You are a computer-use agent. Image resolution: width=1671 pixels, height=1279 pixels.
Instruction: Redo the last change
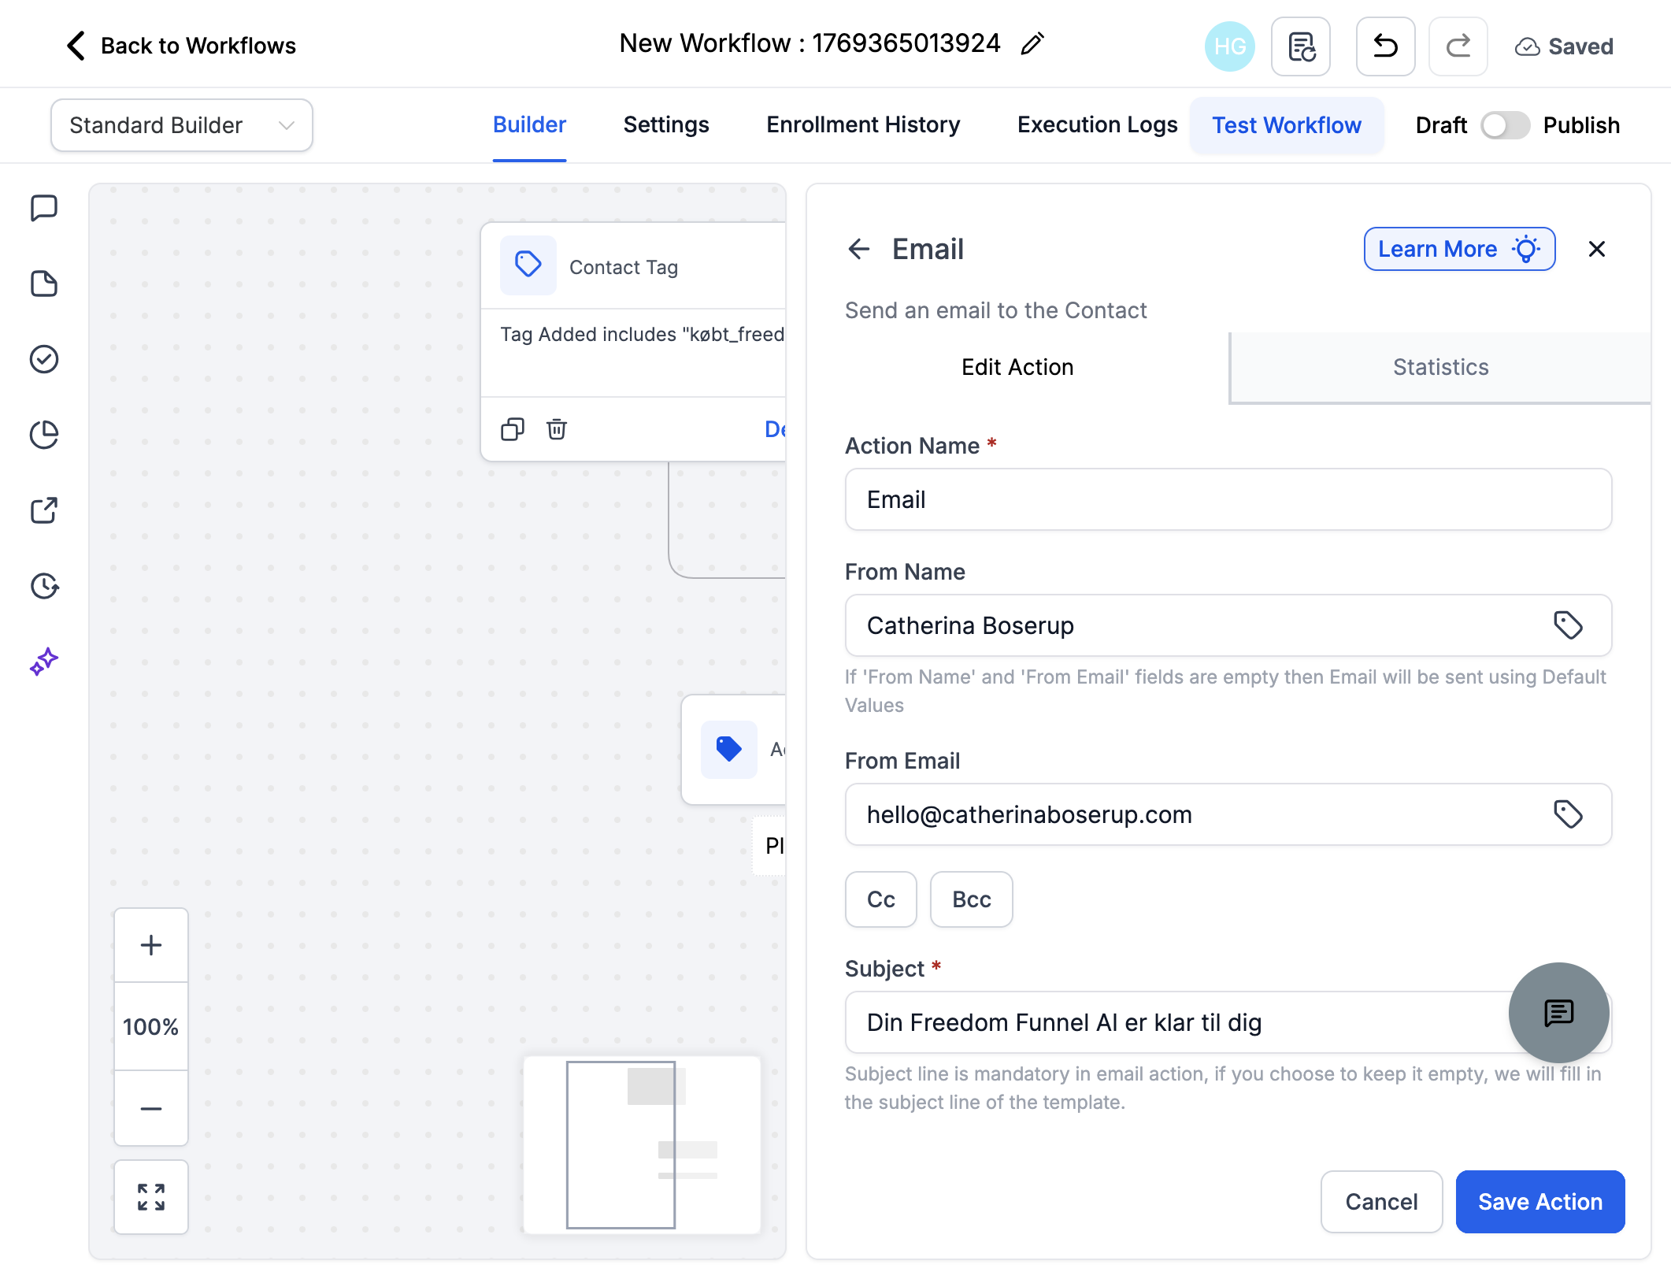(x=1458, y=46)
